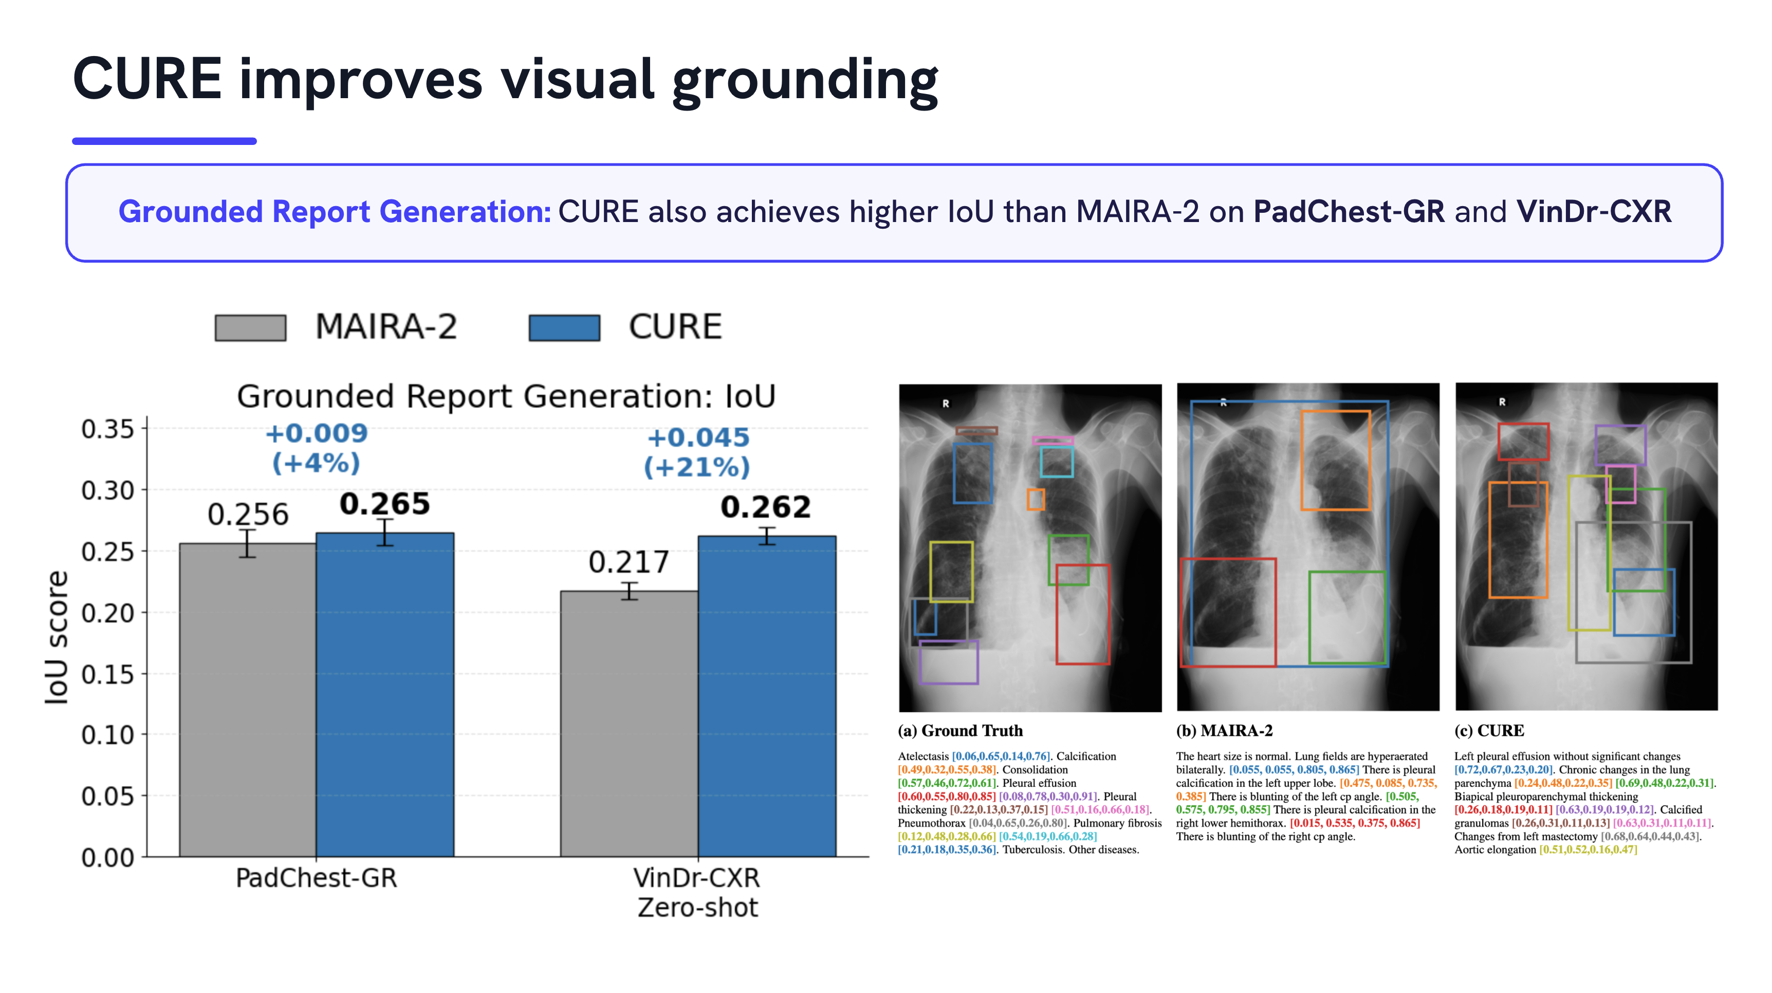The width and height of the screenshot is (1772, 993).
Task: Click the IoU score y-axis label
Action: point(57,637)
